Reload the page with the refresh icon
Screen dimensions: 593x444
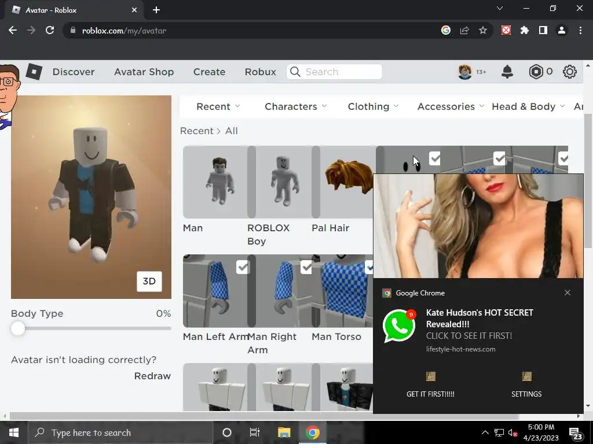pos(50,31)
